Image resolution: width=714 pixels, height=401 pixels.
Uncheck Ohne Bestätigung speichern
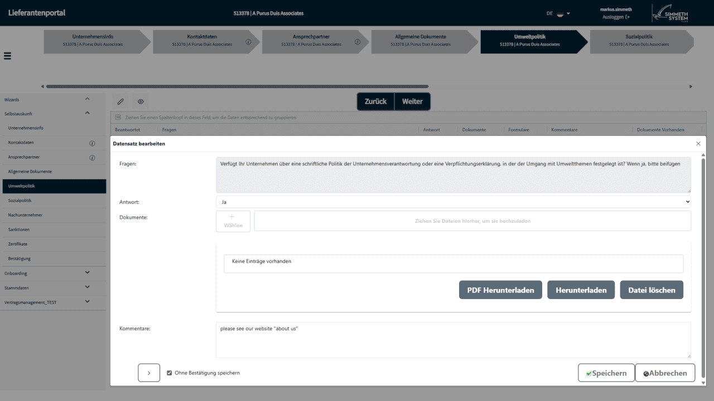(x=169, y=373)
